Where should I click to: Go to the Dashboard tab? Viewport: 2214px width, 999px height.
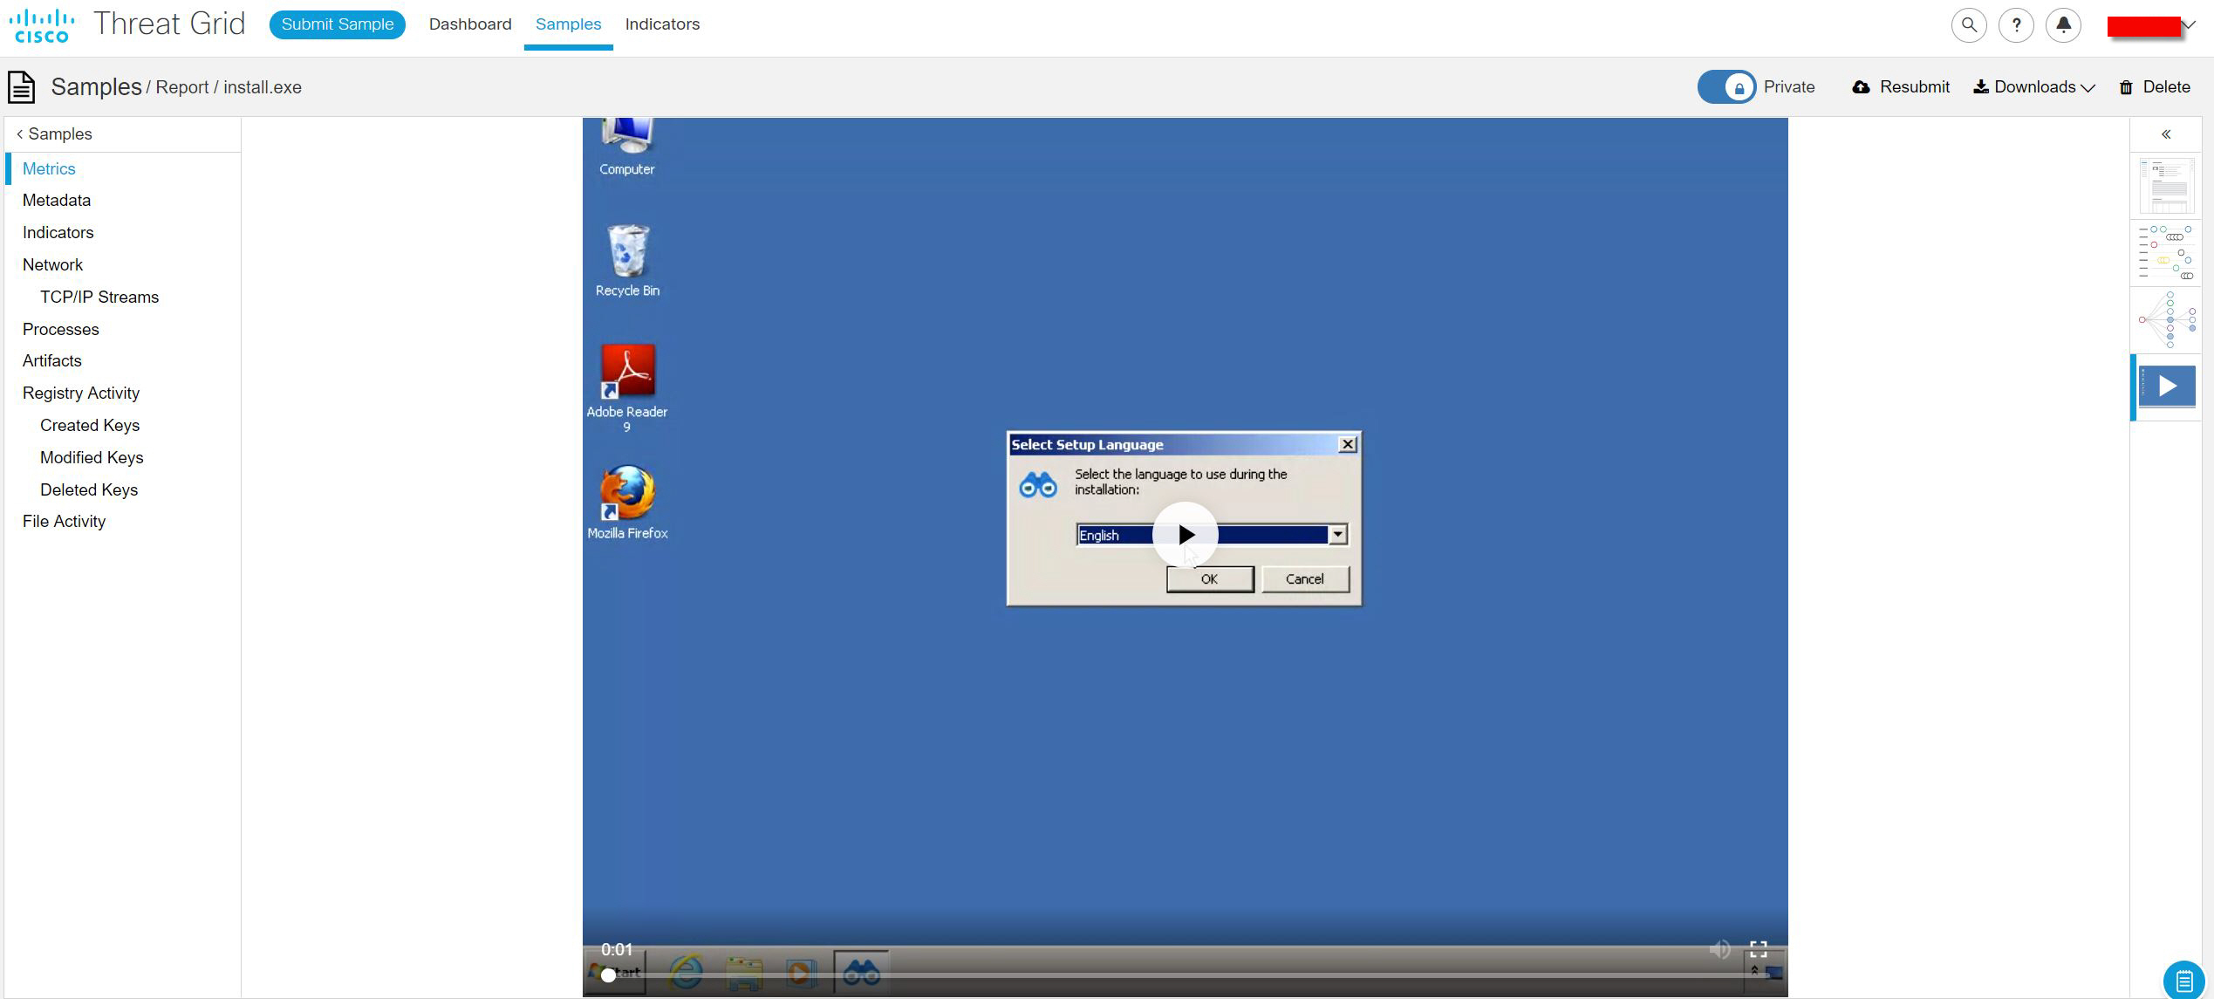click(470, 24)
